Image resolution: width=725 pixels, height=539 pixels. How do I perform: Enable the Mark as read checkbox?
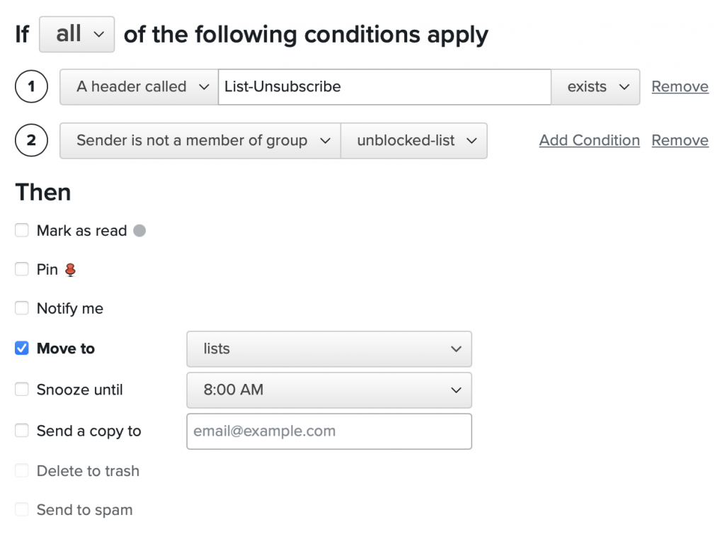[22, 230]
